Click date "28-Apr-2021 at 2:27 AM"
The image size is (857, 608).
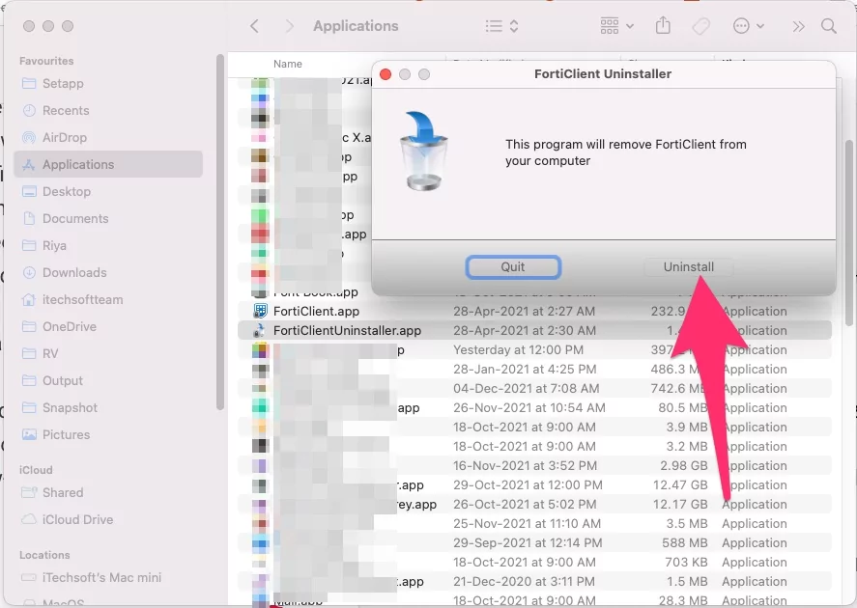524,311
